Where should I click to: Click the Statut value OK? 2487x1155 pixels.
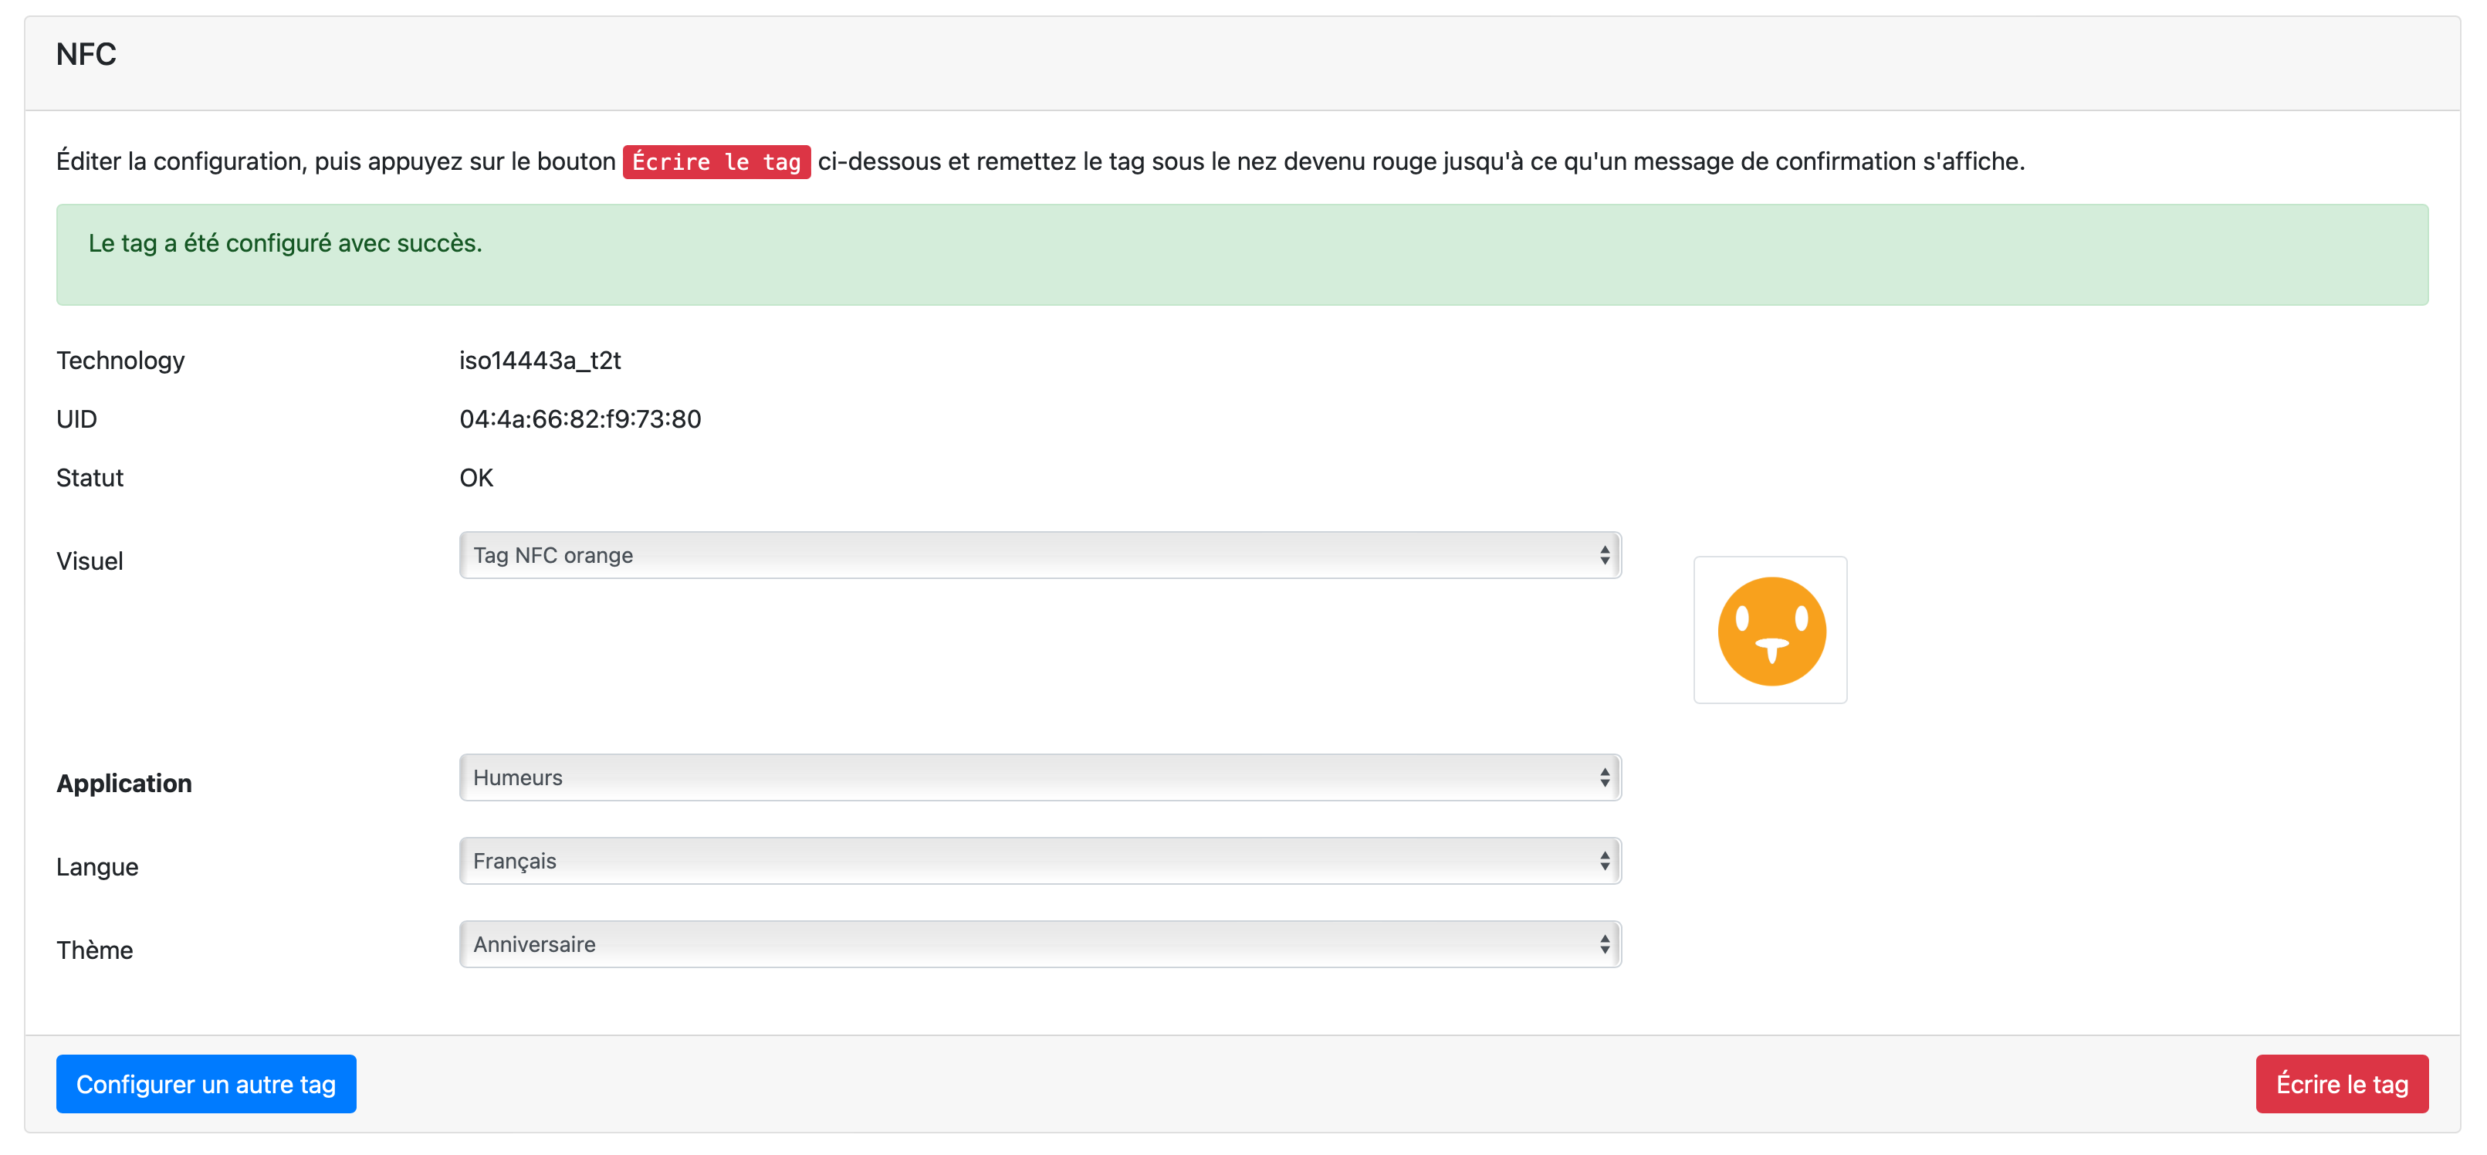(476, 478)
